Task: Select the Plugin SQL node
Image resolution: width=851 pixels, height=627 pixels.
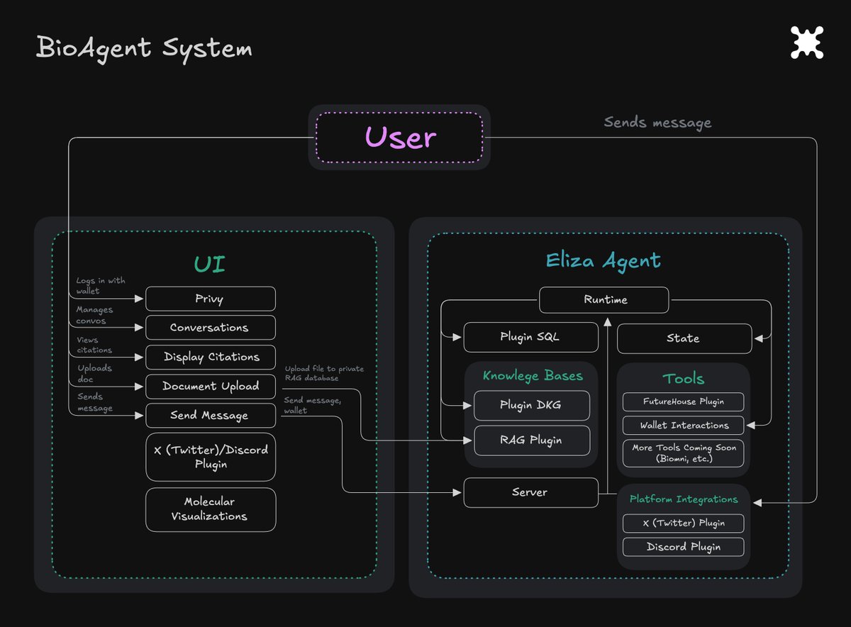Action: click(x=530, y=337)
